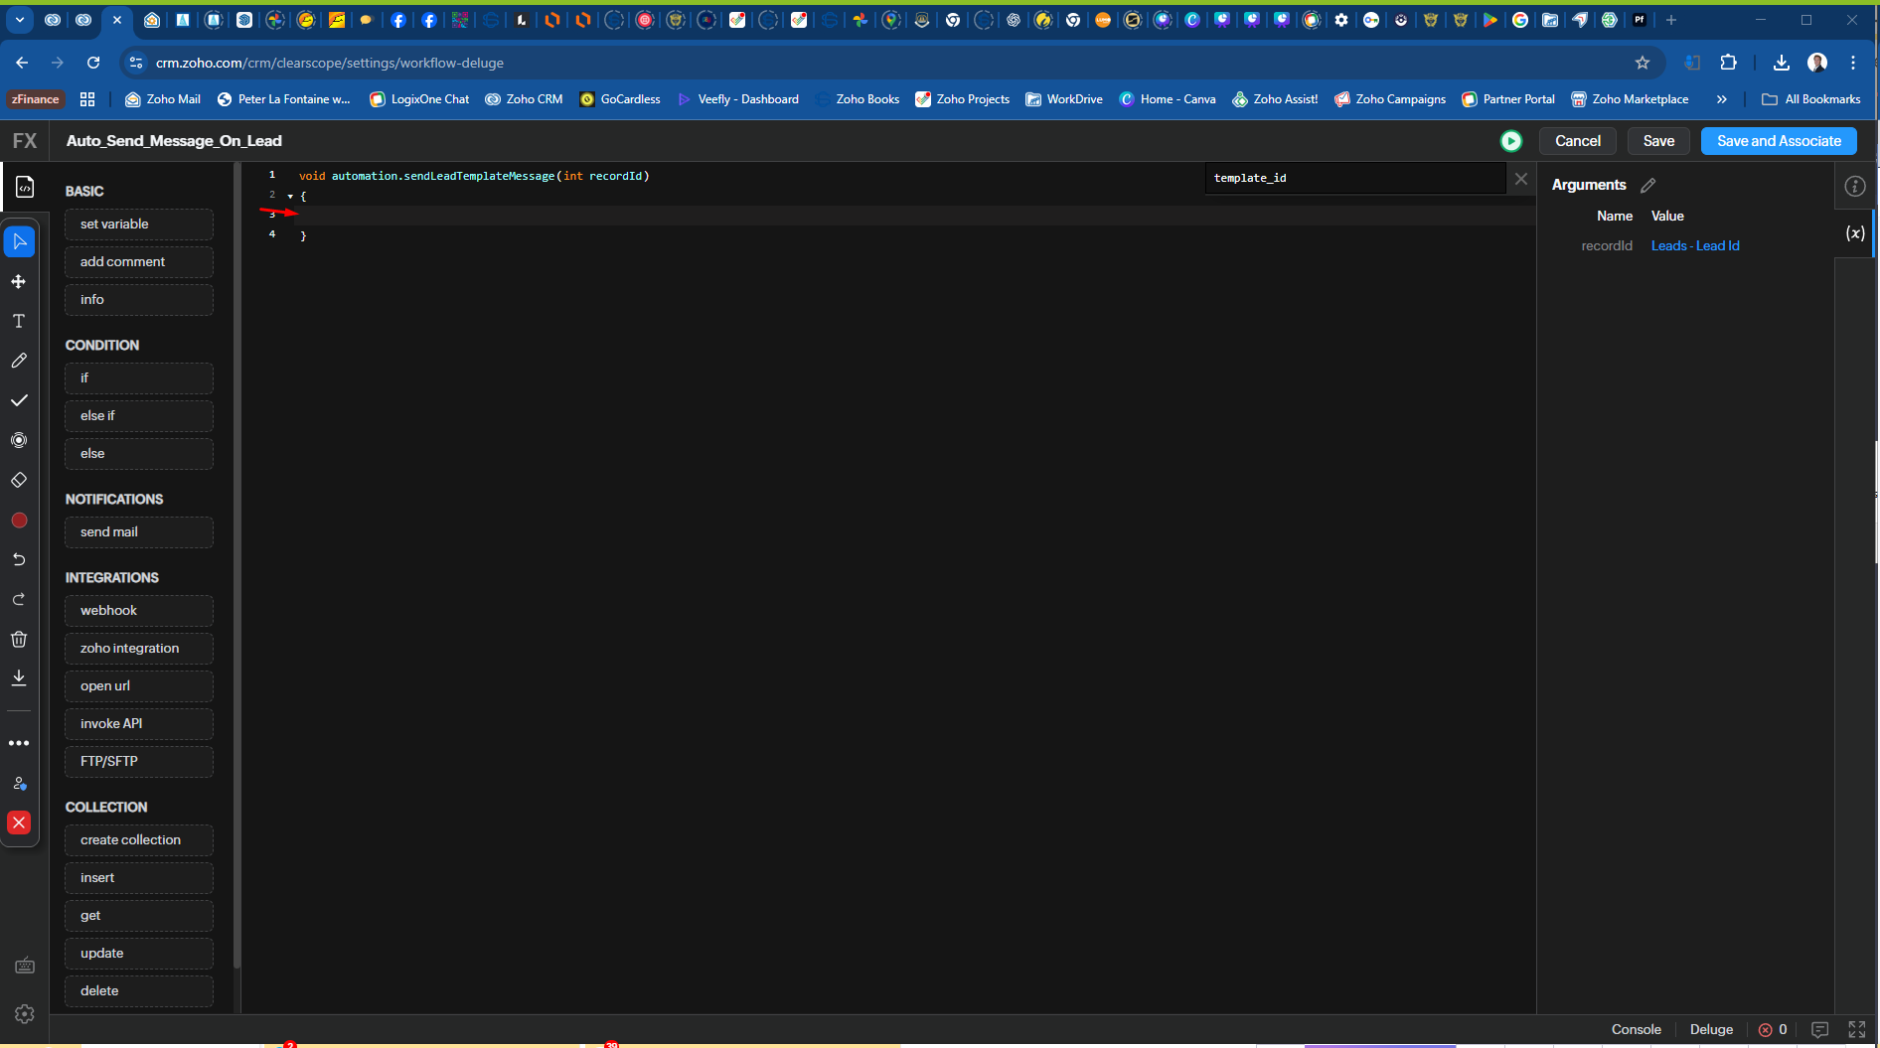Open the Leads - Lead Id value link

1695,246
